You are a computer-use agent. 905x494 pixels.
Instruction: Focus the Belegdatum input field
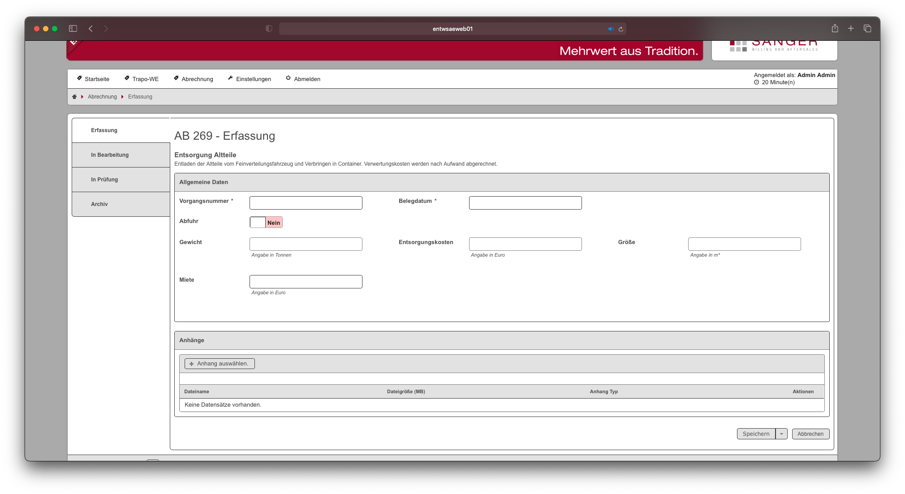[x=526, y=203]
